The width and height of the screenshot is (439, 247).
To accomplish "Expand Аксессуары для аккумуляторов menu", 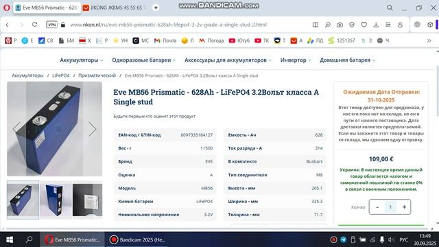I will (x=228, y=60).
